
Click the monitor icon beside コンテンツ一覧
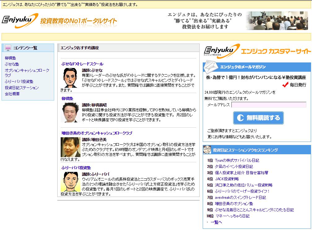tap(8, 48)
